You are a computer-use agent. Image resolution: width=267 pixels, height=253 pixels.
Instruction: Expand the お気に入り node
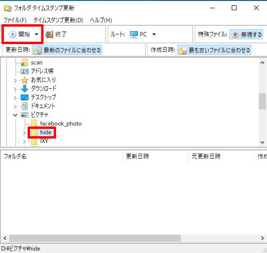[x=15, y=80]
